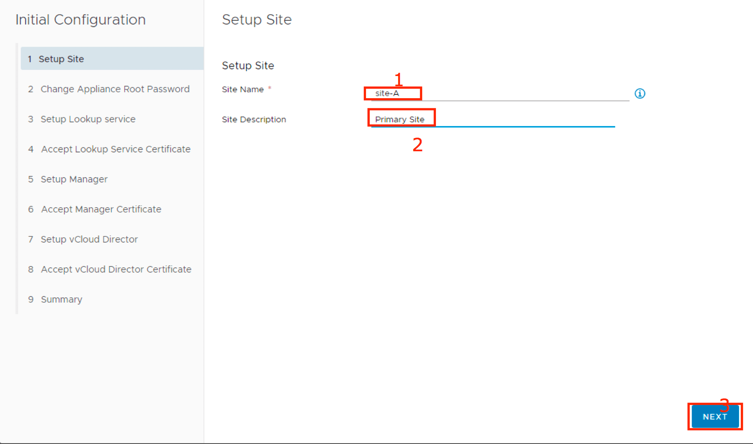Choose the Accept Manager Certificate step

point(101,209)
